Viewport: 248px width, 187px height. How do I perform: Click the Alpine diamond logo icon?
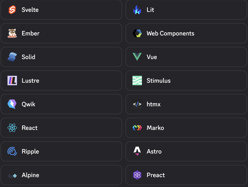pos(12,176)
